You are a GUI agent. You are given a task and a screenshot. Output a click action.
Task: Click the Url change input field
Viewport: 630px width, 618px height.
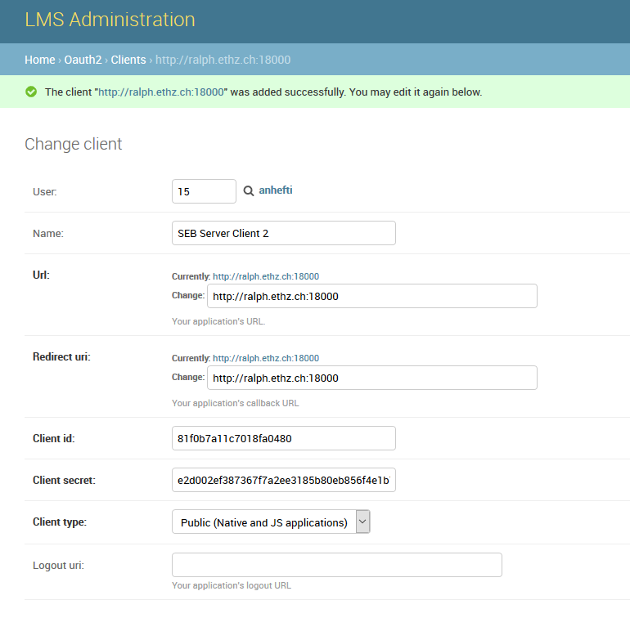tap(371, 296)
